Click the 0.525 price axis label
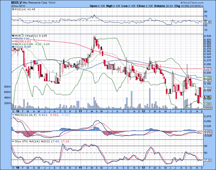This screenshot has width=216, height=170. [x=208, y=36]
